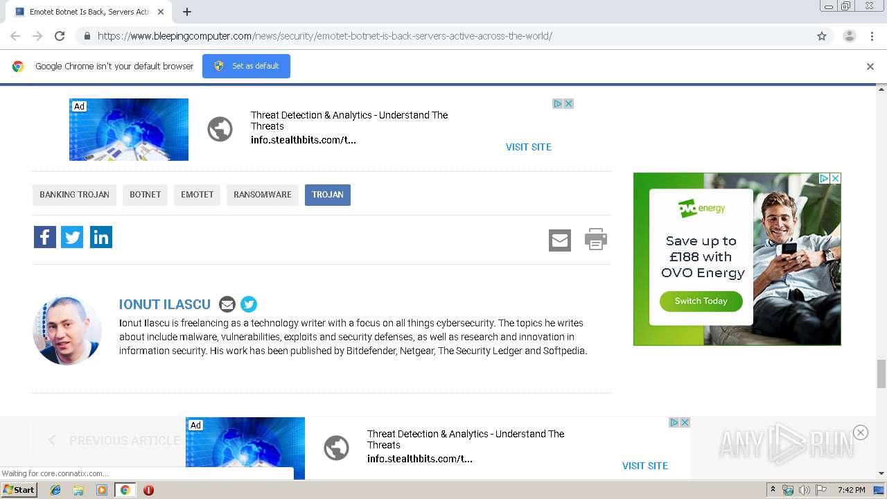Show hidden system tray icons
Screen dimensions: 887x499
coord(773,489)
